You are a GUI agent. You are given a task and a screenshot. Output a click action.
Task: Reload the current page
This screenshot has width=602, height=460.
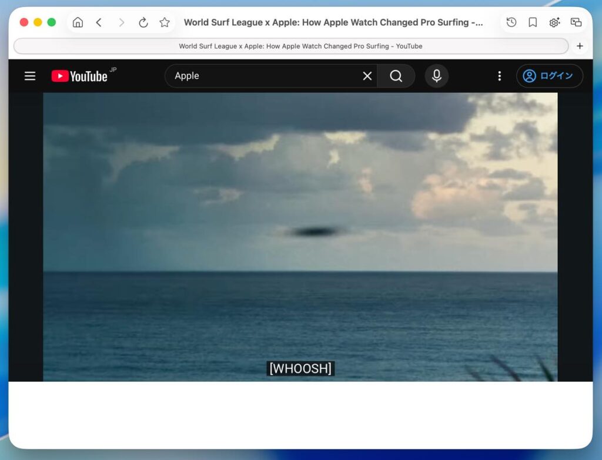coord(143,22)
